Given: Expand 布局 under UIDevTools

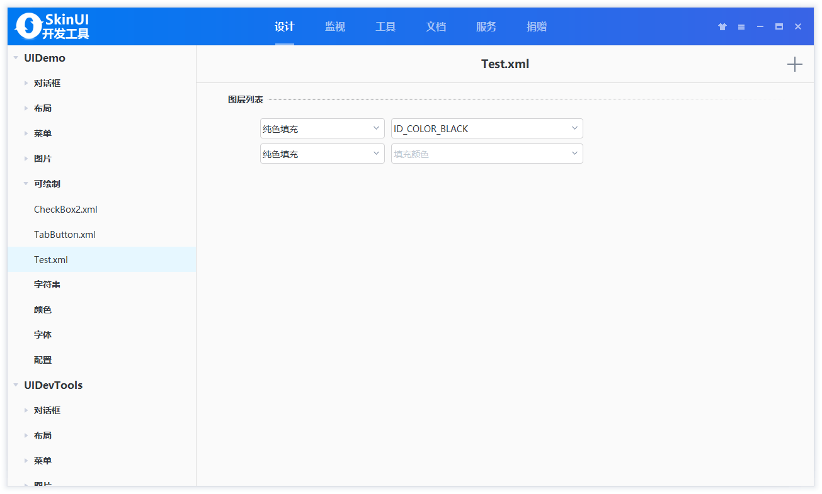Looking at the screenshot, I should [x=26, y=435].
